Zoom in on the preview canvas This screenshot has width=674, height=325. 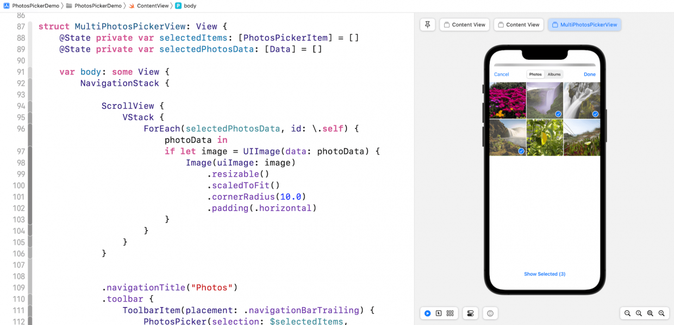click(x=661, y=313)
